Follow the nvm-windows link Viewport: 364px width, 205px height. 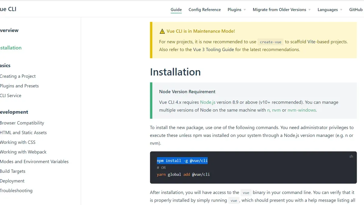click(302, 110)
